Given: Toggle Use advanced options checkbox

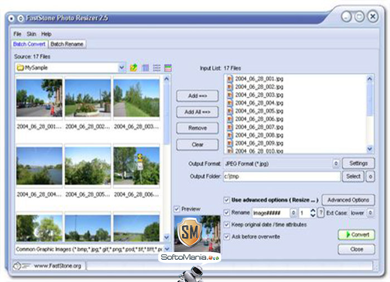Looking at the screenshot, I should (227, 200).
